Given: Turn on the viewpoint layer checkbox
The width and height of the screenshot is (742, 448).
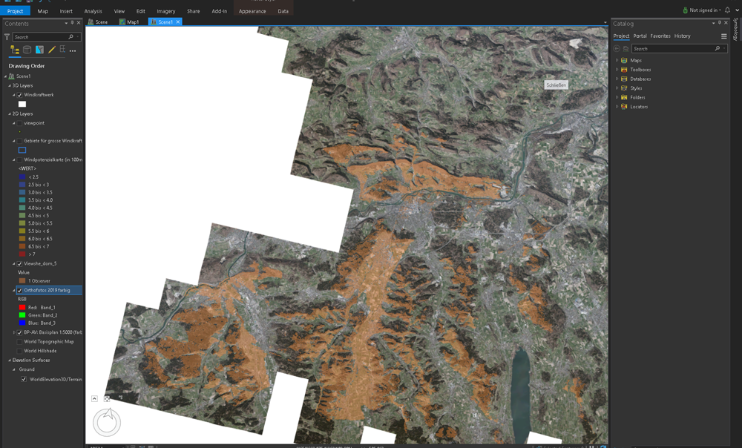Looking at the screenshot, I should (x=20, y=123).
